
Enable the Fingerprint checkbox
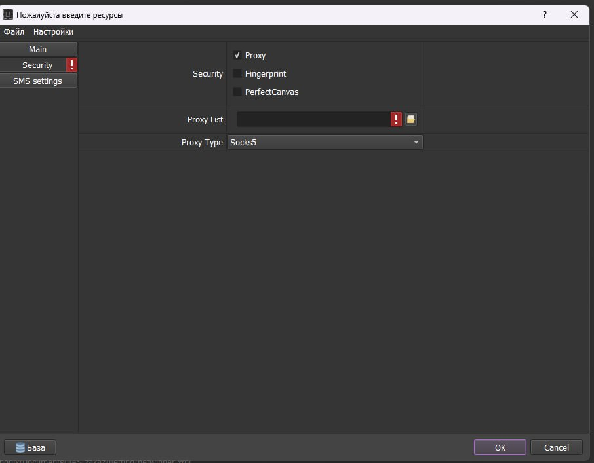[x=237, y=73]
